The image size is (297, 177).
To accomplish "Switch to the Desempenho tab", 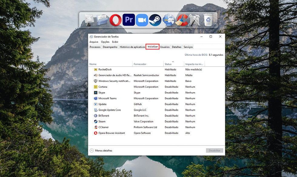I will tap(110, 47).
